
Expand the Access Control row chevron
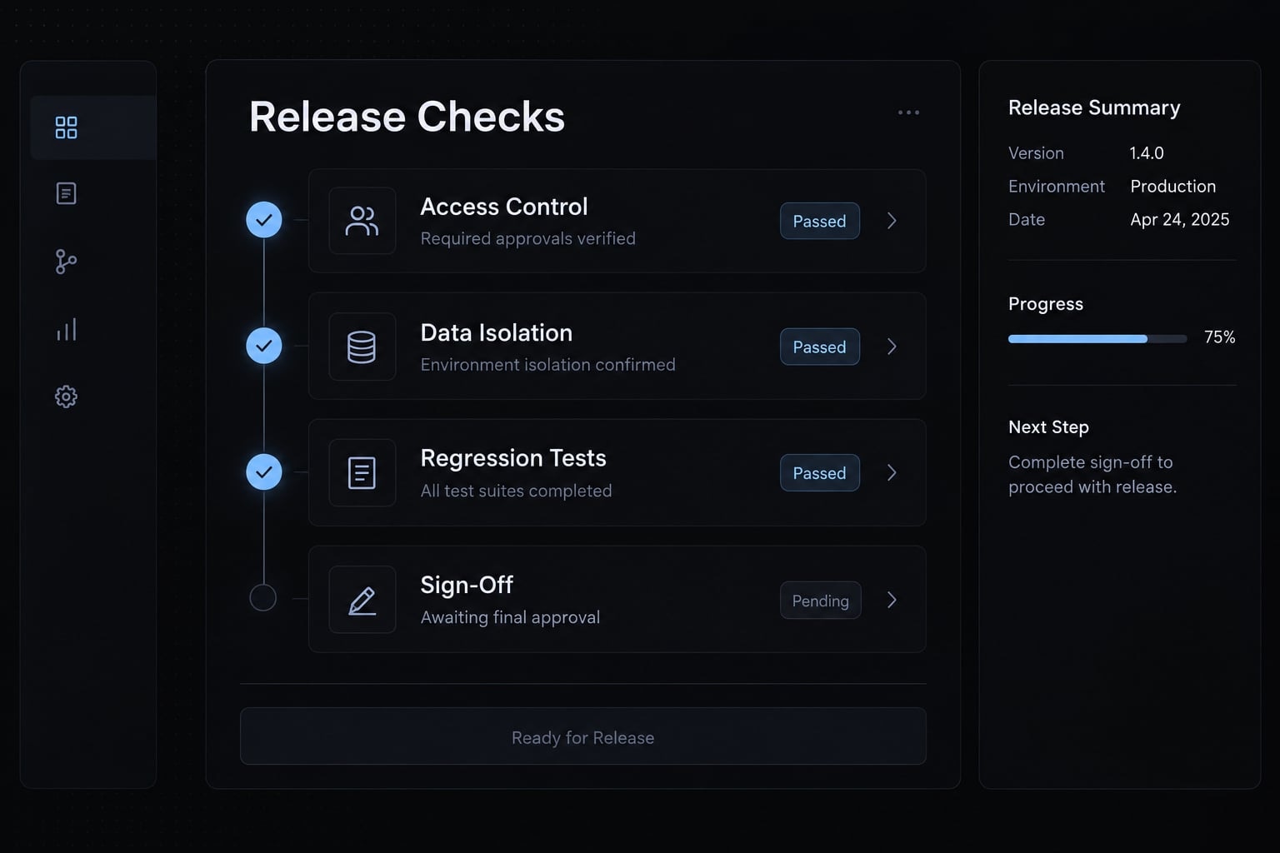(892, 221)
